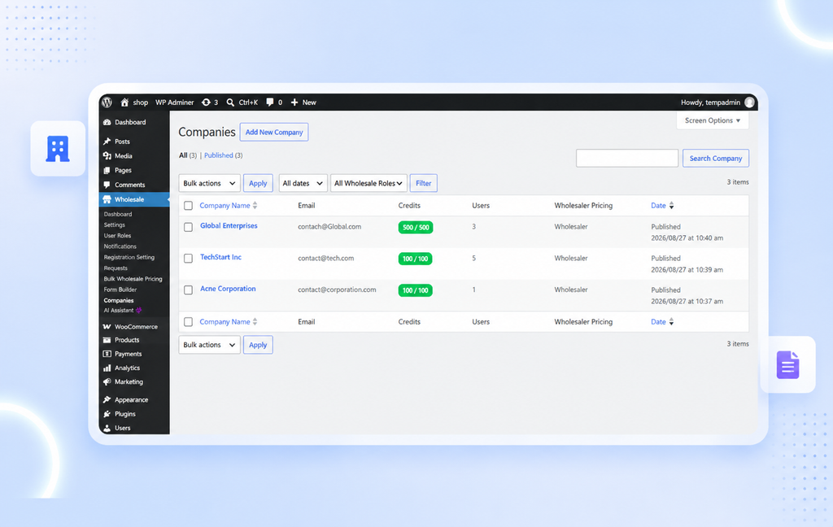Open the Acne Corporation company link
This screenshot has height=527, width=833.
click(228, 289)
